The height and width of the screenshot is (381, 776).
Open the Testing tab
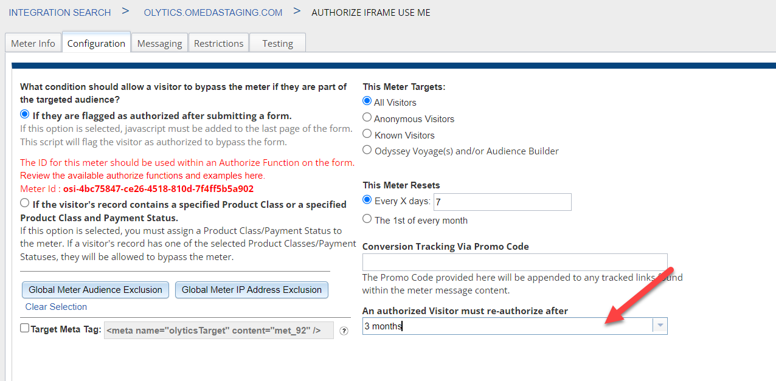click(x=277, y=44)
